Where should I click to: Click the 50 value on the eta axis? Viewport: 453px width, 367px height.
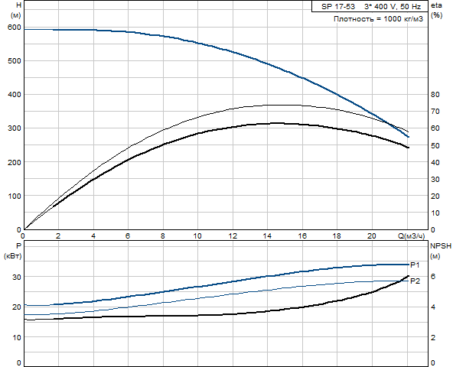click(x=435, y=145)
